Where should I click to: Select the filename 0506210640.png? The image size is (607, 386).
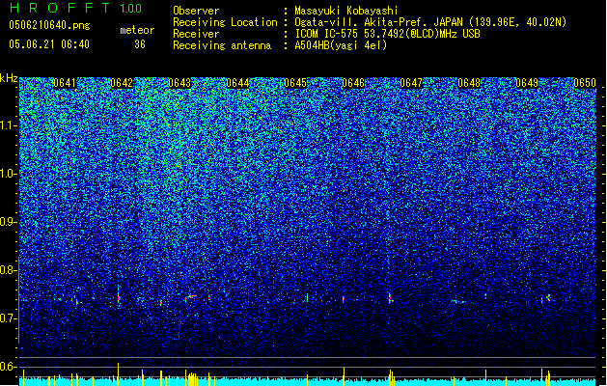(x=49, y=25)
